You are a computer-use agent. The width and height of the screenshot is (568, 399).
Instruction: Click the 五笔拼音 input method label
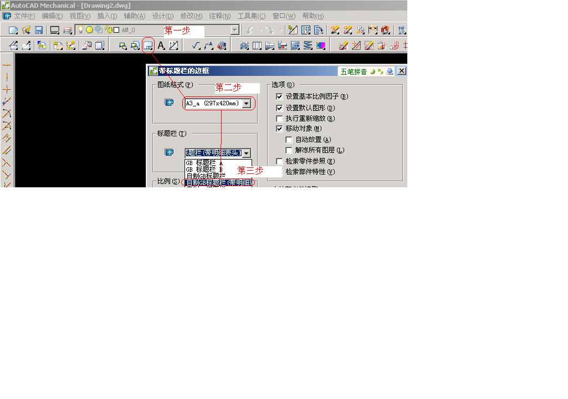click(354, 71)
